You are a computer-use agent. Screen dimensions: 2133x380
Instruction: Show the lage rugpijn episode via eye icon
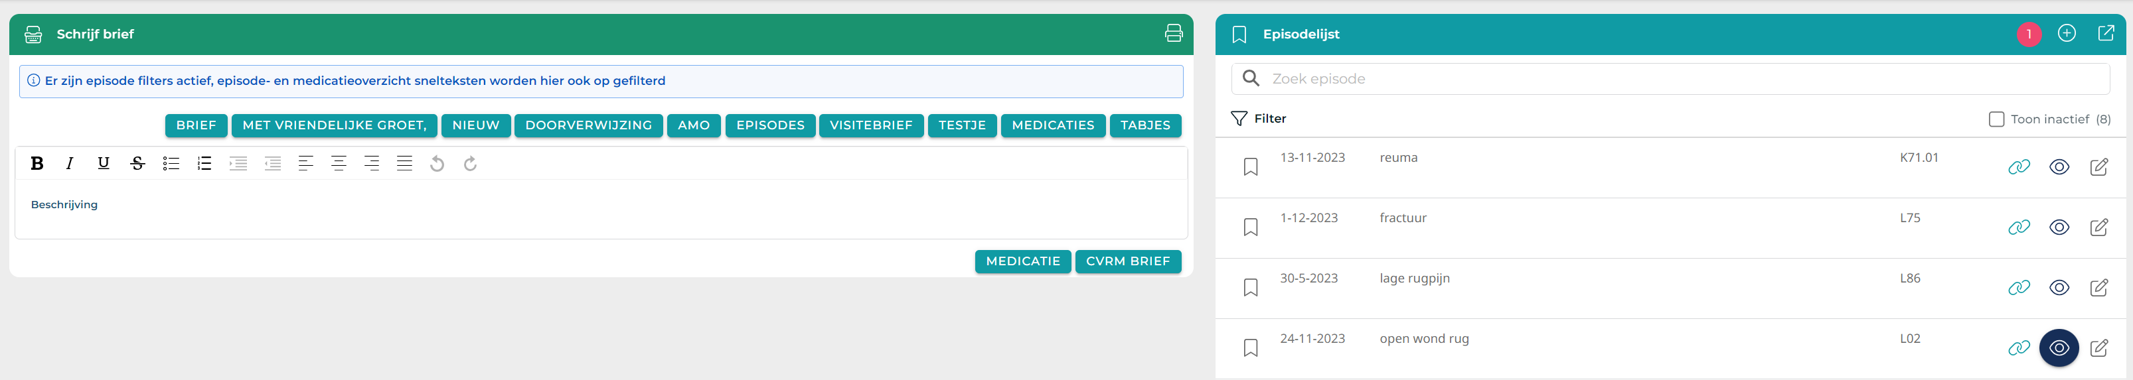(x=2059, y=288)
